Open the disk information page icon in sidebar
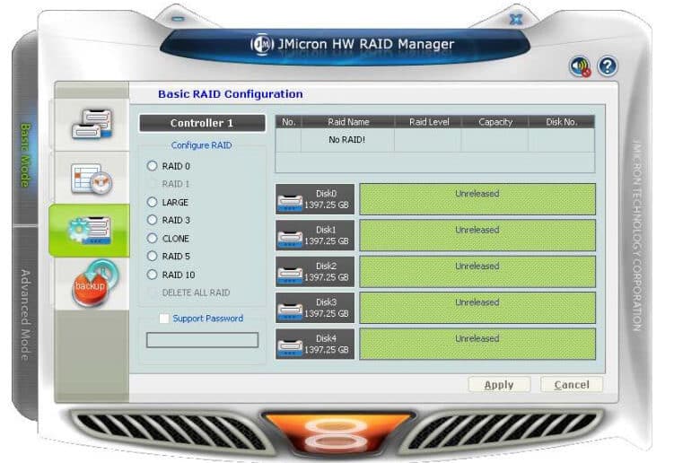The height and width of the screenshot is (463, 674). click(x=92, y=124)
